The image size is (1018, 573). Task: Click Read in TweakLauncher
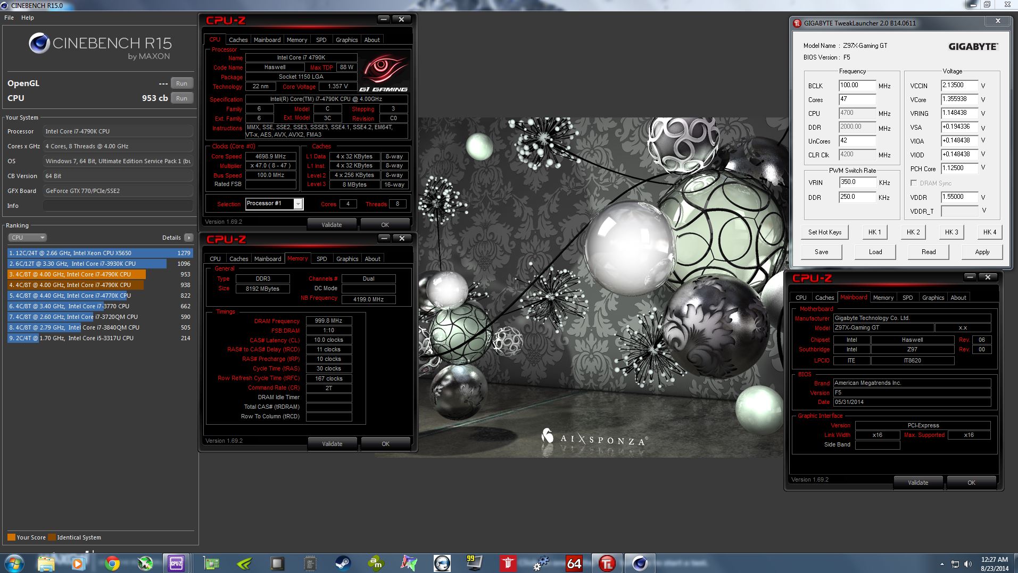(x=929, y=252)
